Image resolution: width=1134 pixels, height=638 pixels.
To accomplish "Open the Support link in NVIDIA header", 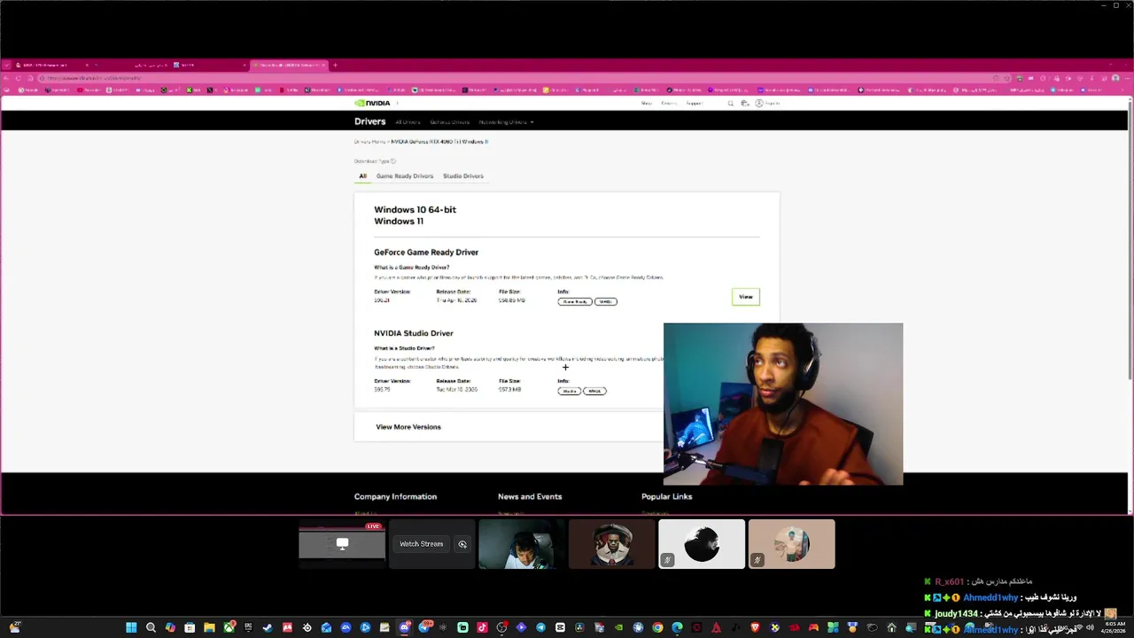I will point(694,104).
